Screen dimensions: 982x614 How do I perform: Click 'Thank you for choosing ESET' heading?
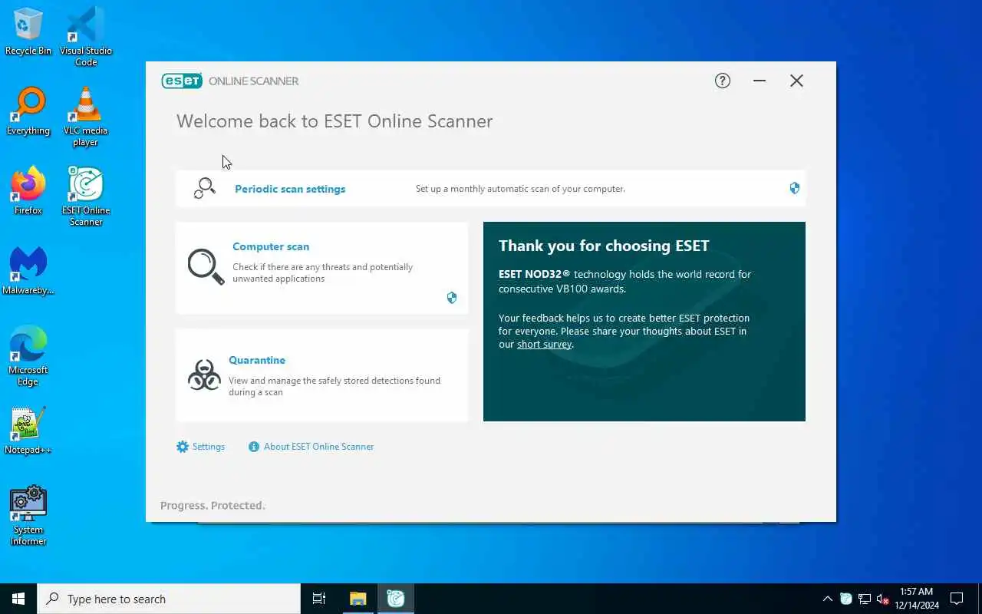click(x=604, y=246)
